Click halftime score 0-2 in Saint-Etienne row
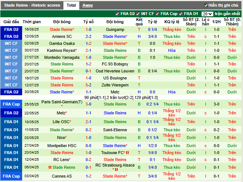Viewport: 243px width, 182px height. pos(216,130)
